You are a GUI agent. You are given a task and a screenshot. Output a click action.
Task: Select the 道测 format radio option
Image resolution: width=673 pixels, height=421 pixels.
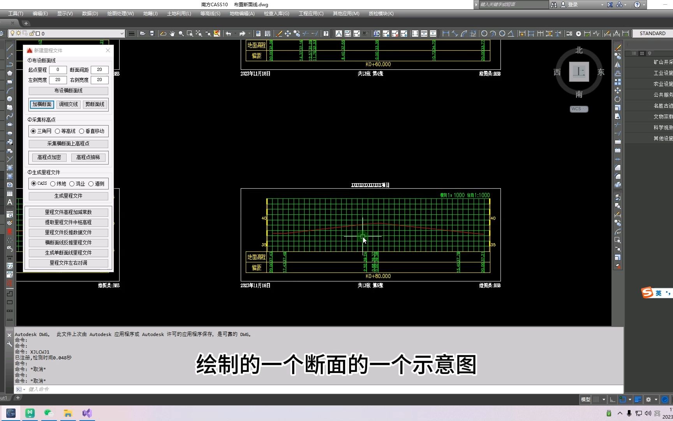91,184
